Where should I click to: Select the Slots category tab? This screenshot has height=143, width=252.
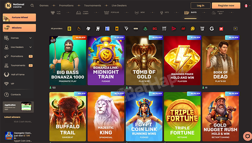(191, 13)
